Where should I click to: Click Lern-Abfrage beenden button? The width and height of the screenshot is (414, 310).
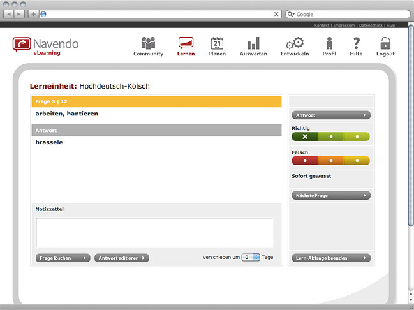[331, 258]
